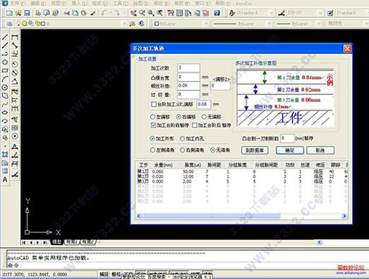The width and height of the screenshot is (369, 279).
Task: Click the 确定 button in dialog
Action: pyautogui.click(x=290, y=150)
